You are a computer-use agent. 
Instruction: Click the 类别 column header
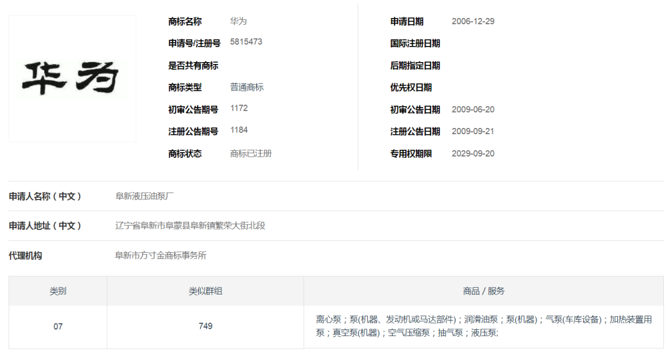pyautogui.click(x=58, y=291)
